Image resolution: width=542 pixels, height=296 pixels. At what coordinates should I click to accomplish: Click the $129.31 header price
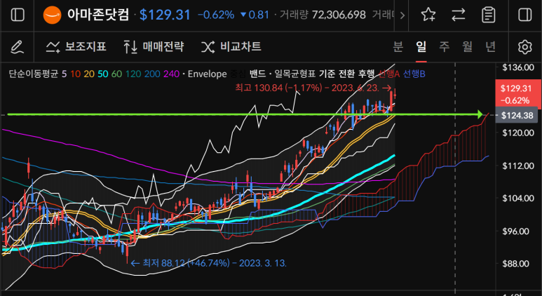(x=165, y=15)
